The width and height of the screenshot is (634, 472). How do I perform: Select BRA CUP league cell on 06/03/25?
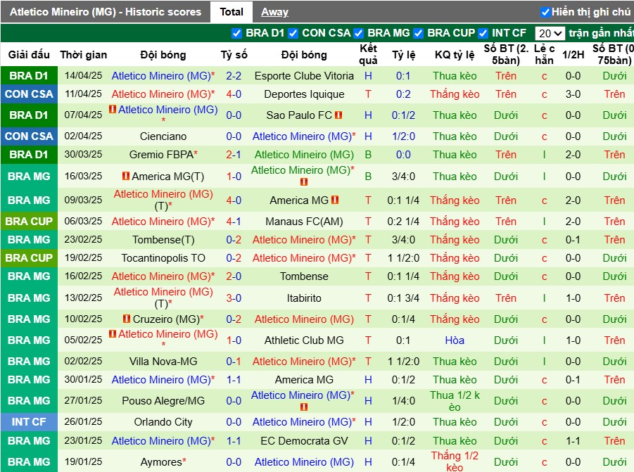[29, 222]
